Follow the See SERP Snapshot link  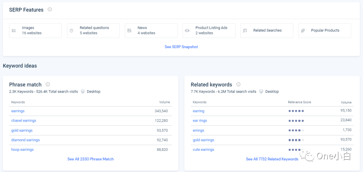click(181, 47)
